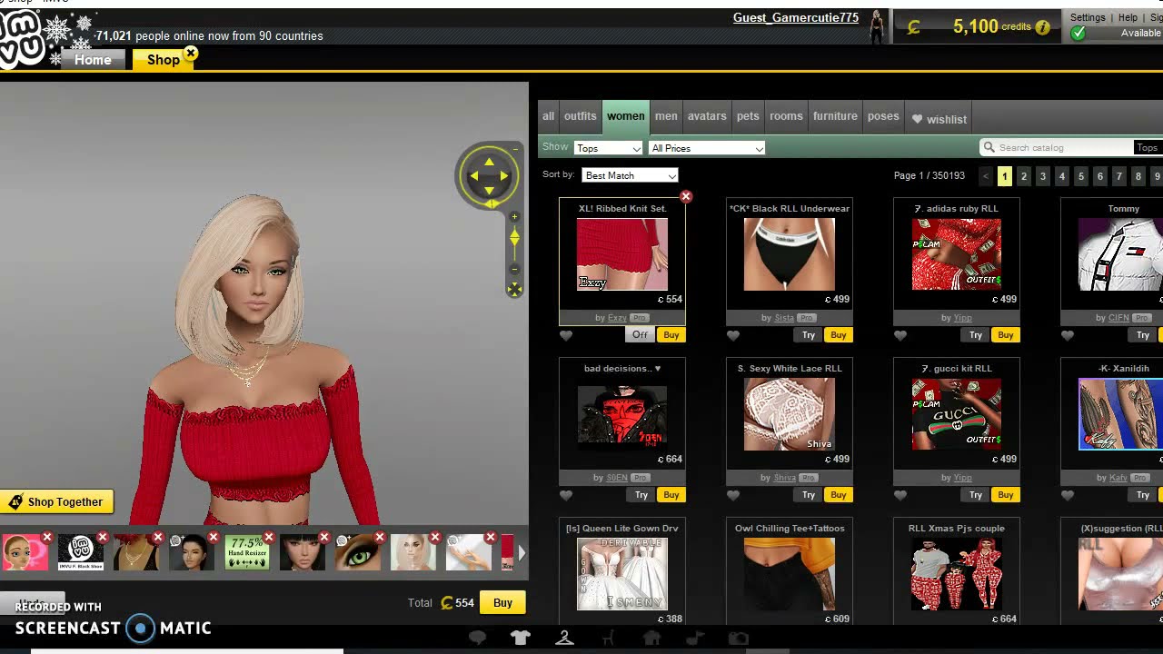The image size is (1163, 654).
Task: Add bad decisions item to wishlist
Action: tap(566, 496)
